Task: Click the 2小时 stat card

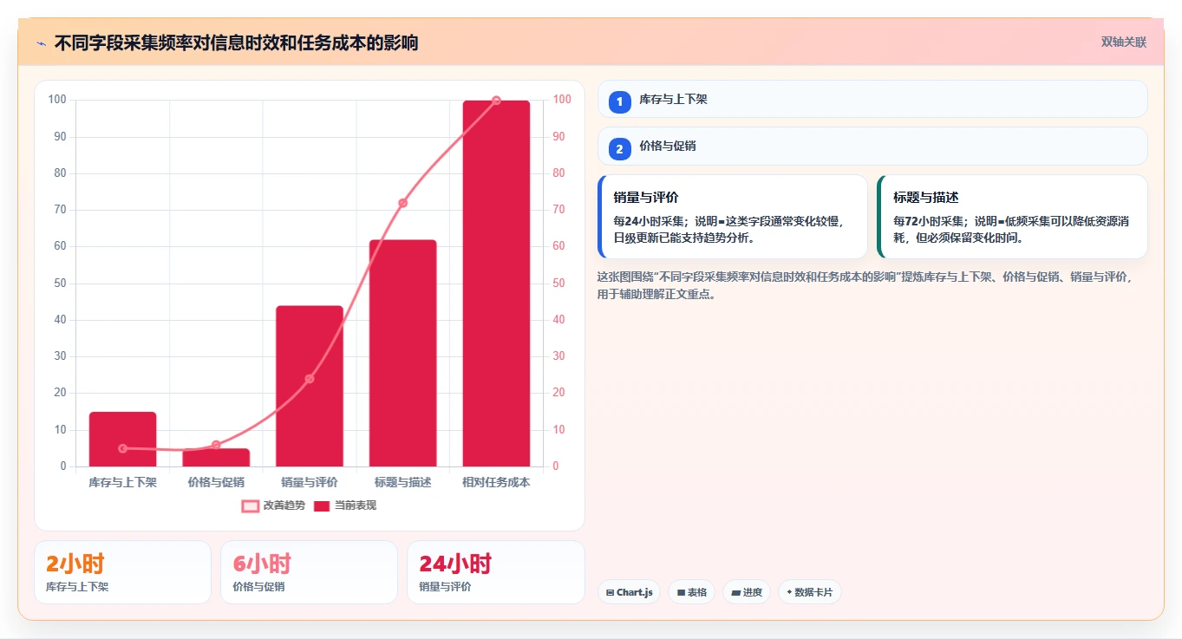Action: pos(122,572)
